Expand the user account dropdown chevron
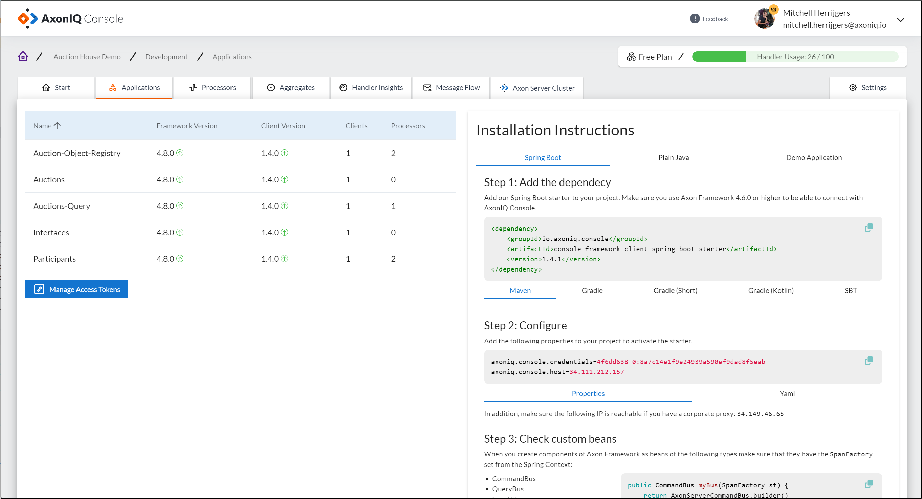Viewport: 922px width, 499px height. tap(901, 20)
